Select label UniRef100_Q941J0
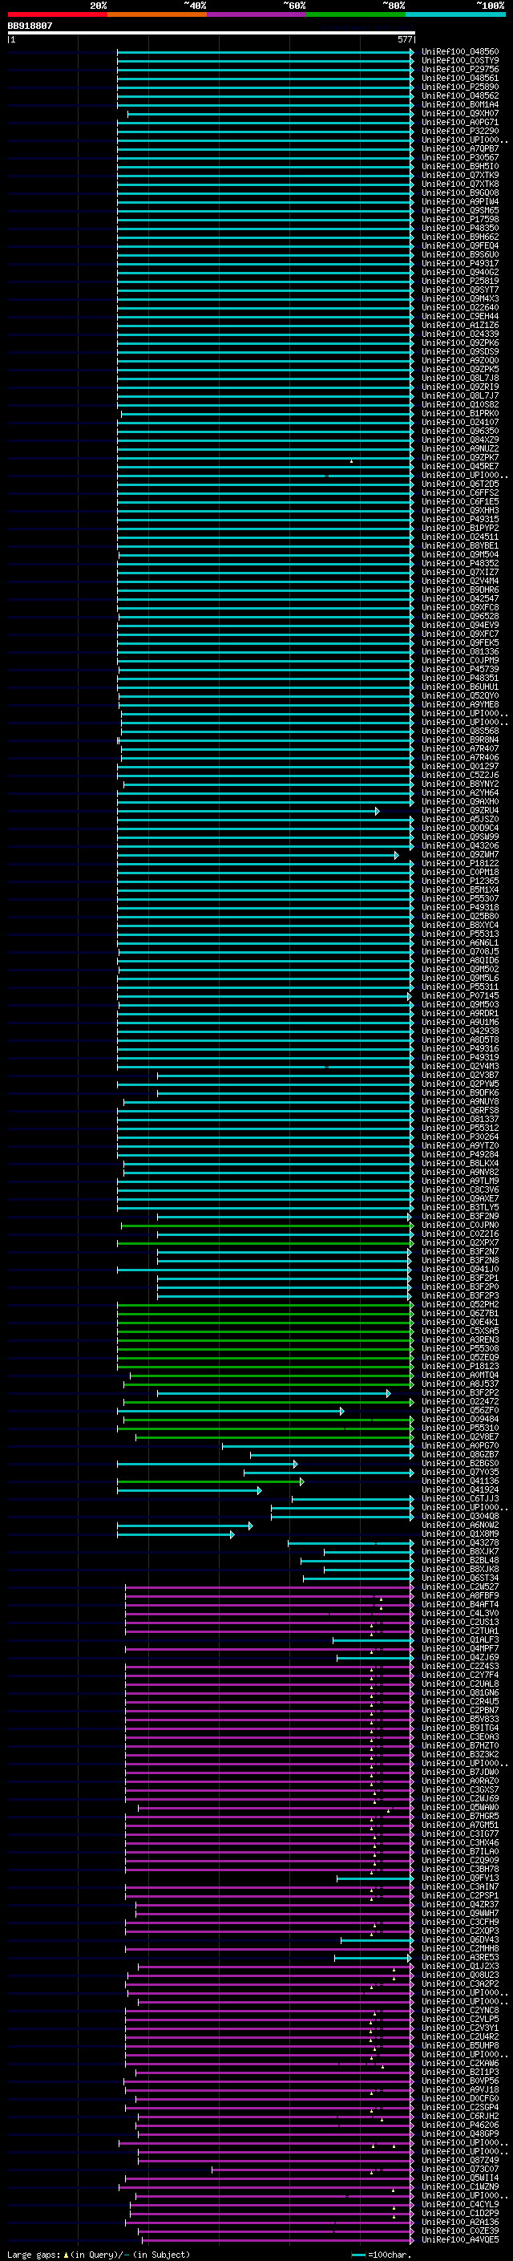513x2261 pixels. pos(460,1269)
